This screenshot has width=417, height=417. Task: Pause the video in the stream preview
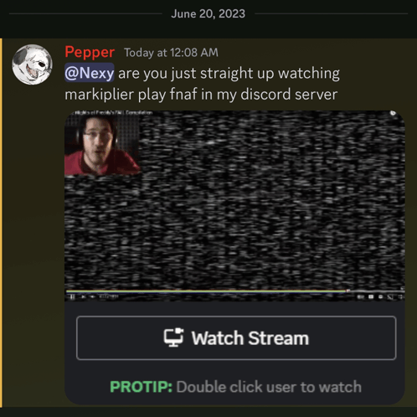[73, 296]
